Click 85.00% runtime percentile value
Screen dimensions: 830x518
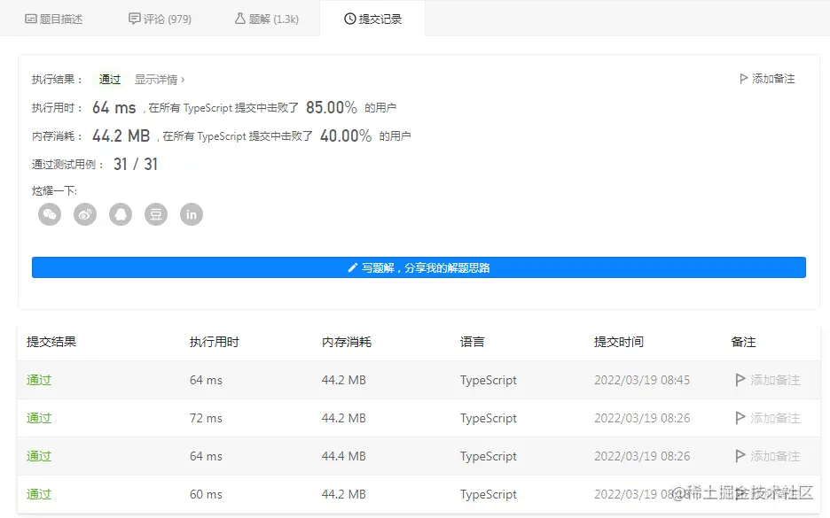pyautogui.click(x=332, y=107)
